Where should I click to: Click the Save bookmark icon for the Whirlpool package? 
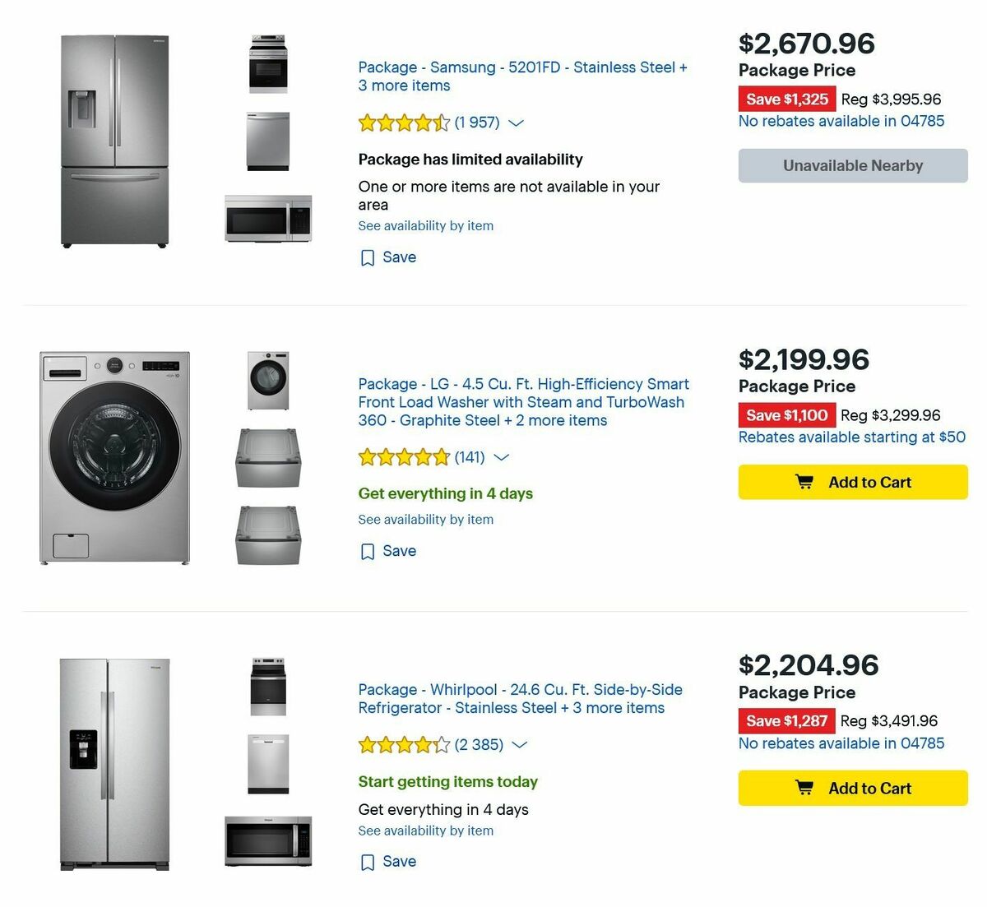coord(368,862)
